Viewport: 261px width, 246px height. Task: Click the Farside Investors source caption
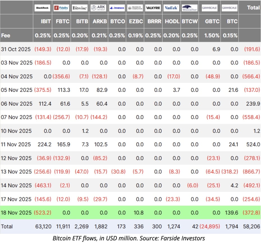[129, 238]
